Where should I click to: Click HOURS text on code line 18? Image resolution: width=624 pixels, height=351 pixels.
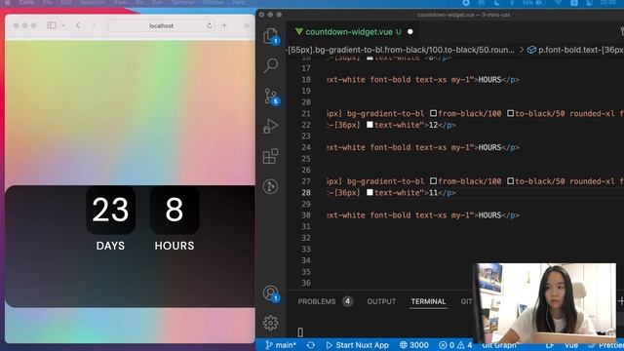489,80
